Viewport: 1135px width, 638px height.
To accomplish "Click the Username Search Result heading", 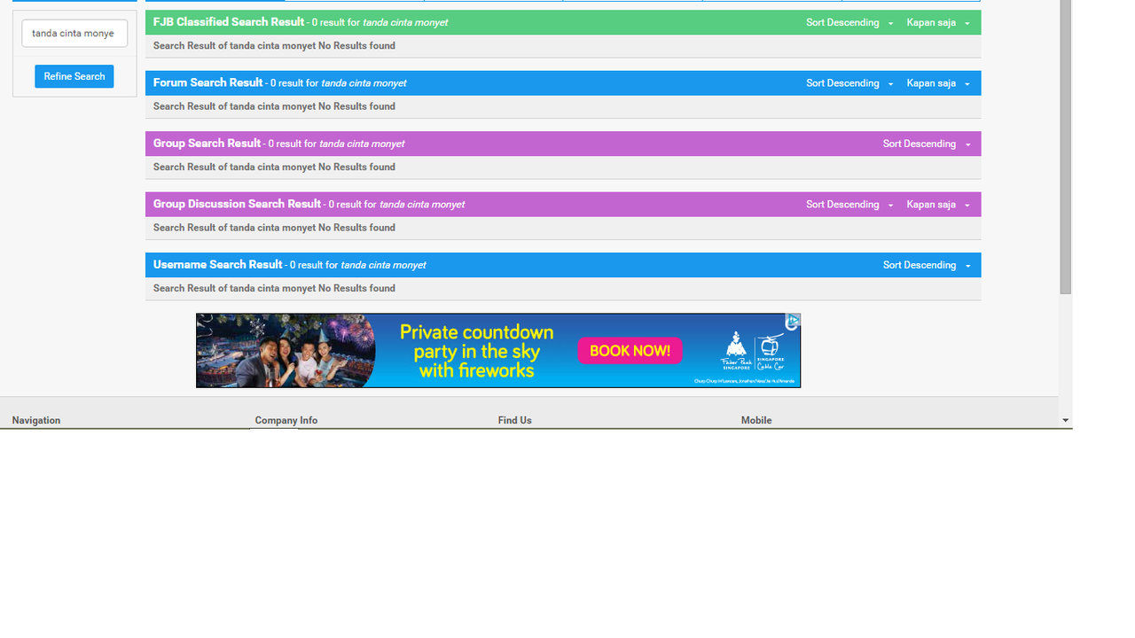I will pyautogui.click(x=217, y=264).
